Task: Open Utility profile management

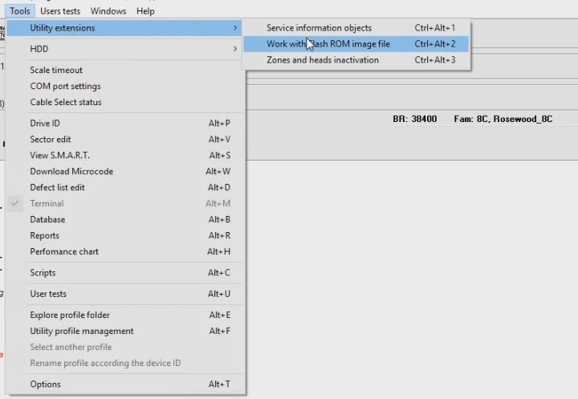Action: (82, 331)
